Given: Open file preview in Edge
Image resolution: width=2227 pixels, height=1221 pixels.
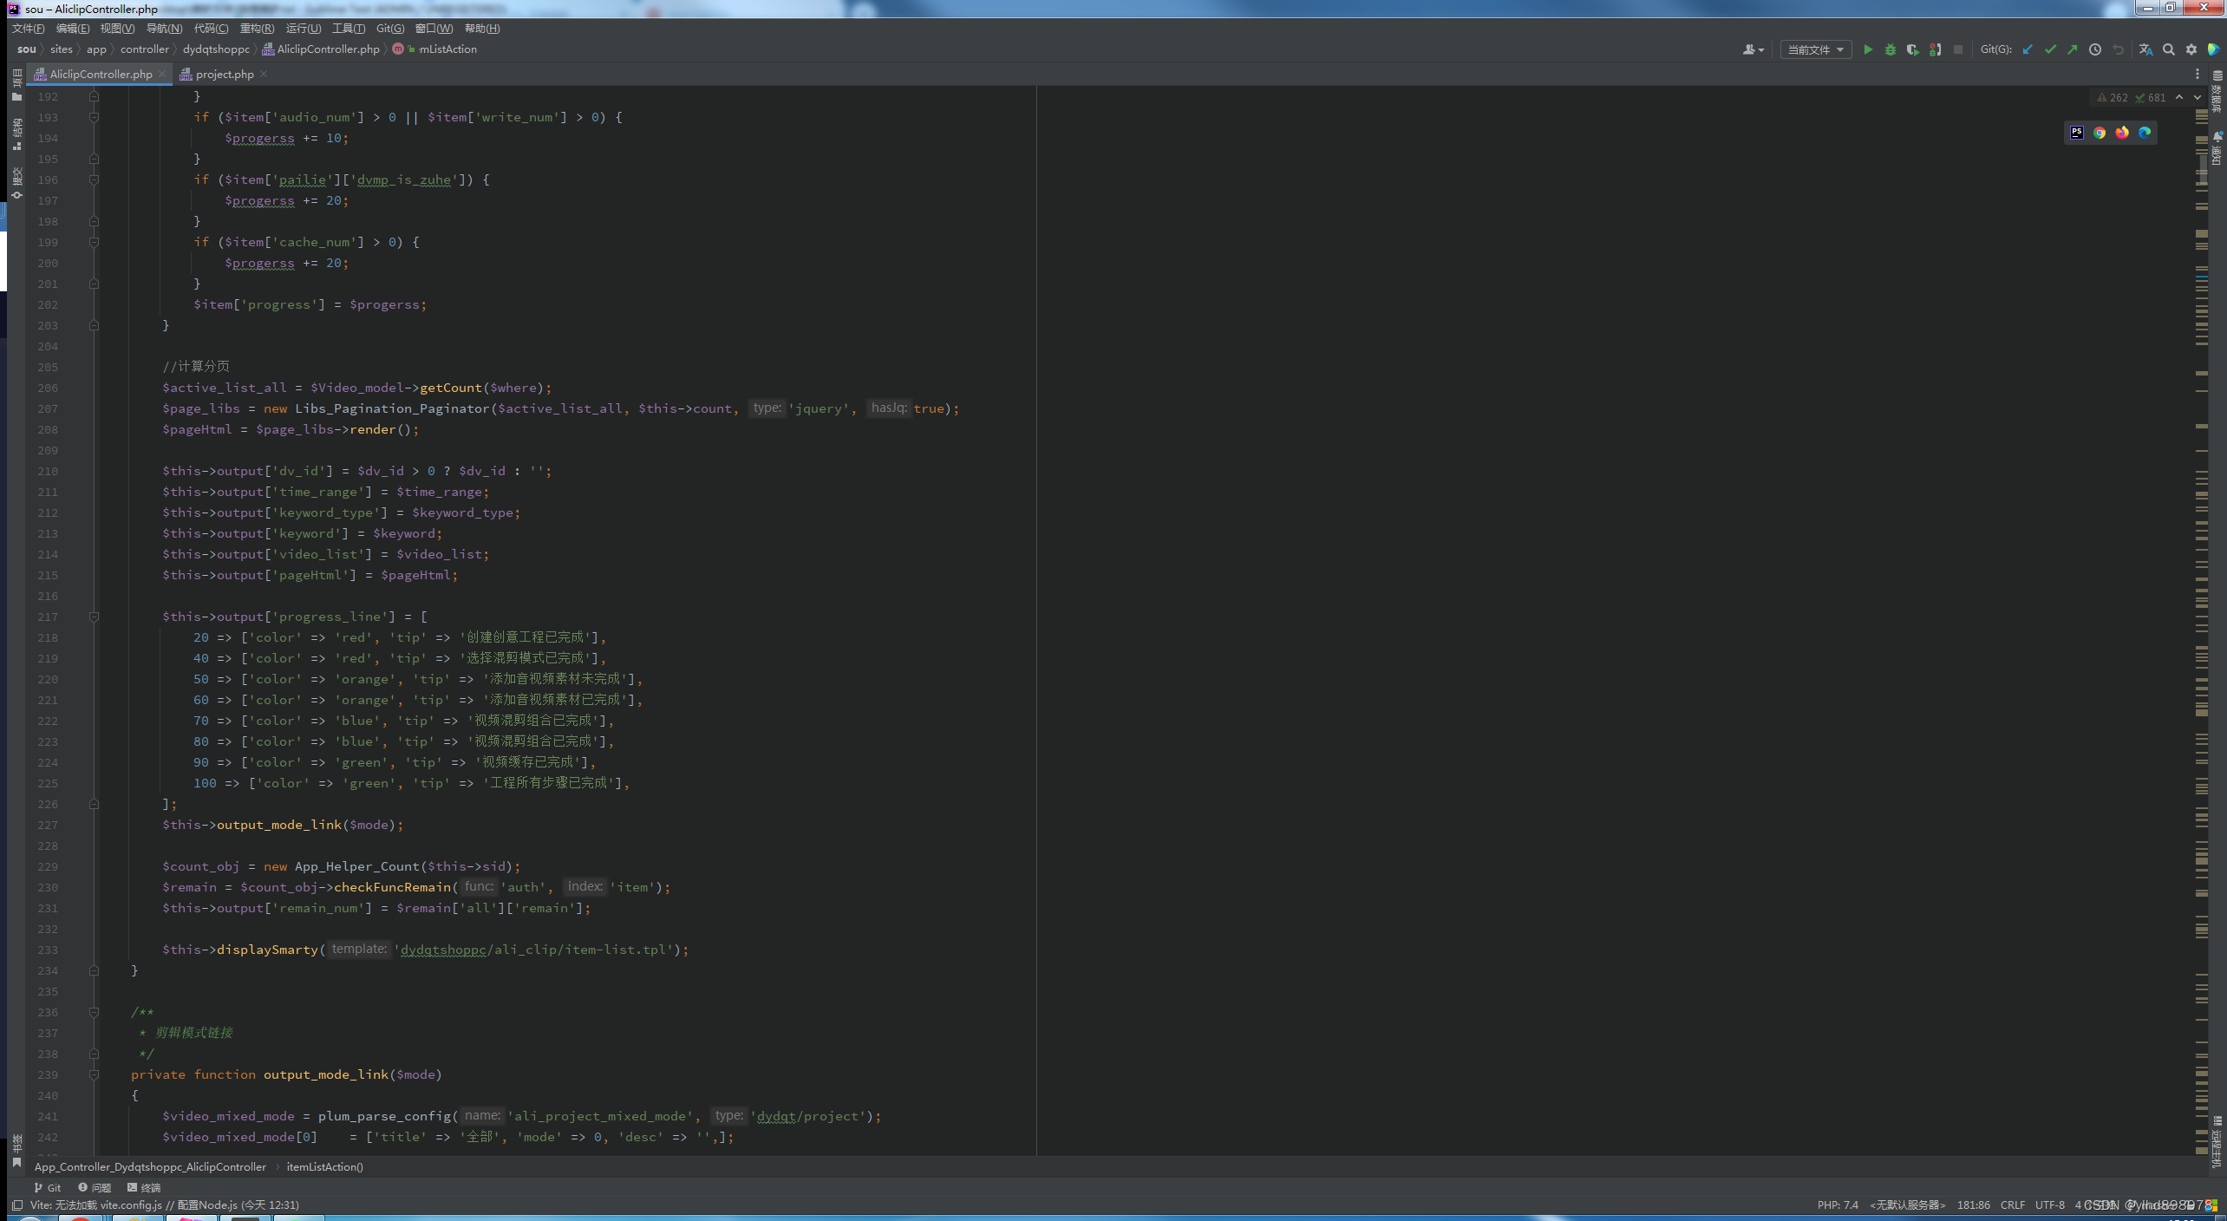Looking at the screenshot, I should coord(2144,133).
